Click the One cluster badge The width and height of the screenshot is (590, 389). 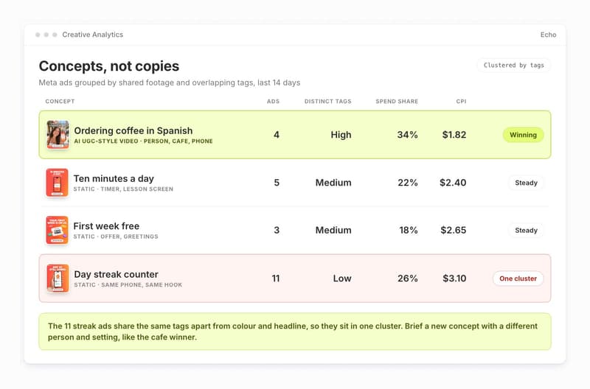click(518, 278)
